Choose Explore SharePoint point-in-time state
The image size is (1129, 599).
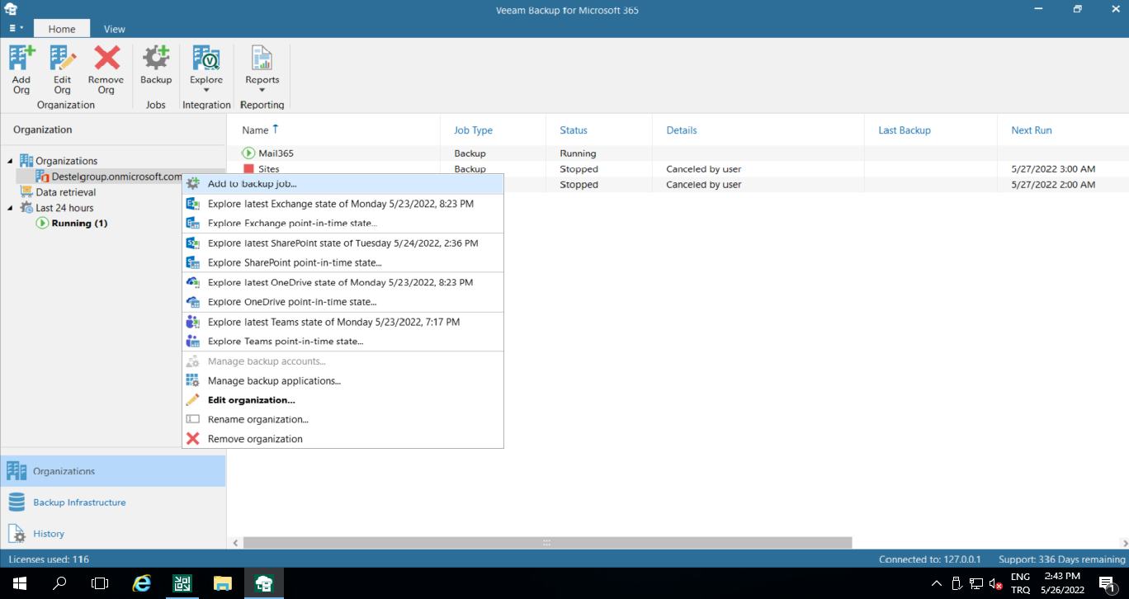point(342,263)
